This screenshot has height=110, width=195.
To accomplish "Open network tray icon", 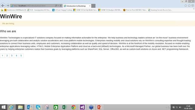I will click(177, 107).
